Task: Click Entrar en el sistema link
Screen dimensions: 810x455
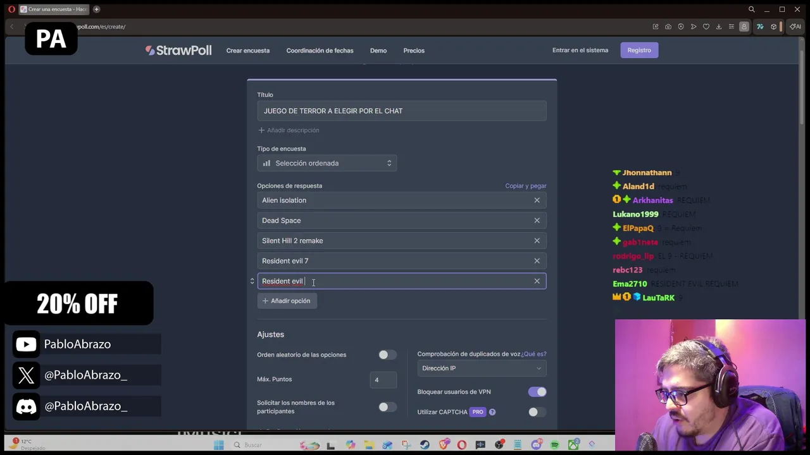Action: 580,51
